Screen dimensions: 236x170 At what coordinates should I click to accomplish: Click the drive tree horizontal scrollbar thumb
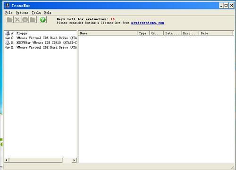click(36, 160)
